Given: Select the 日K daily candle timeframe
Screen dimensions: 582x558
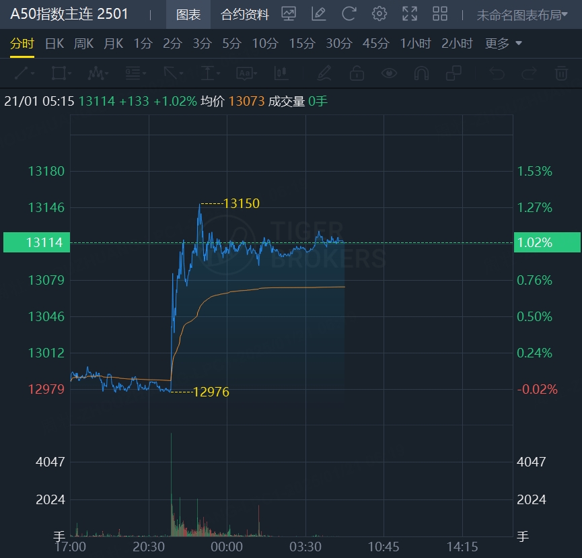Looking at the screenshot, I should click(54, 44).
